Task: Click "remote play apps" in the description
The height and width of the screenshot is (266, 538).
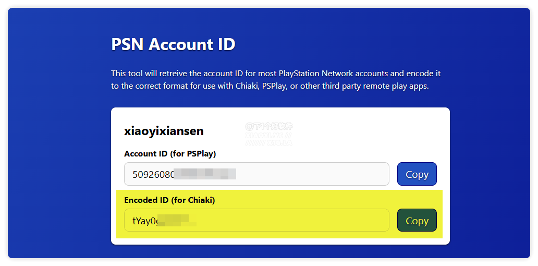Action: [396, 86]
